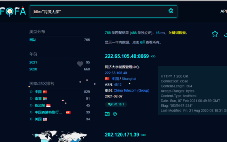The width and height of the screenshot is (227, 142).
Task: Open the 222.65.105.40:8069 result heading
Action: coord(127,56)
